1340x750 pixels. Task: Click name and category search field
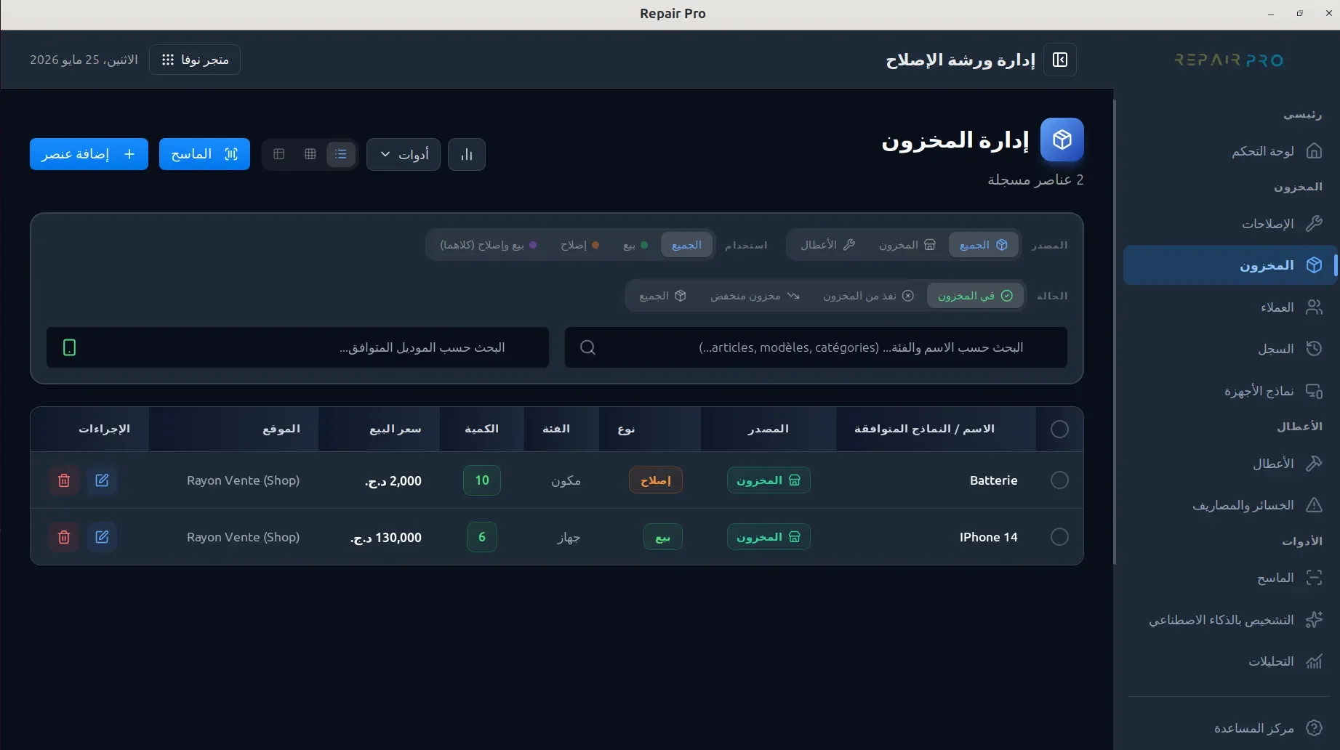pos(816,347)
